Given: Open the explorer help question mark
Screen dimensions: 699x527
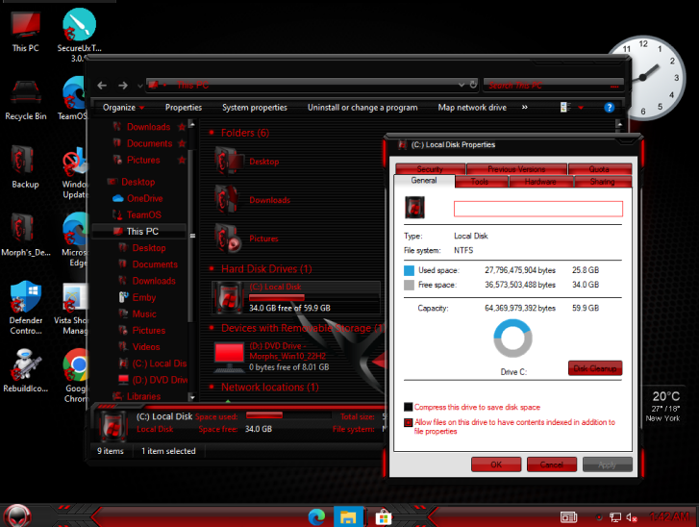Looking at the screenshot, I should [609, 108].
